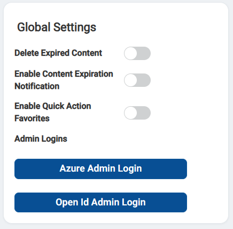Click the Azure Admin Login button
This screenshot has width=233, height=229.
(x=100, y=169)
